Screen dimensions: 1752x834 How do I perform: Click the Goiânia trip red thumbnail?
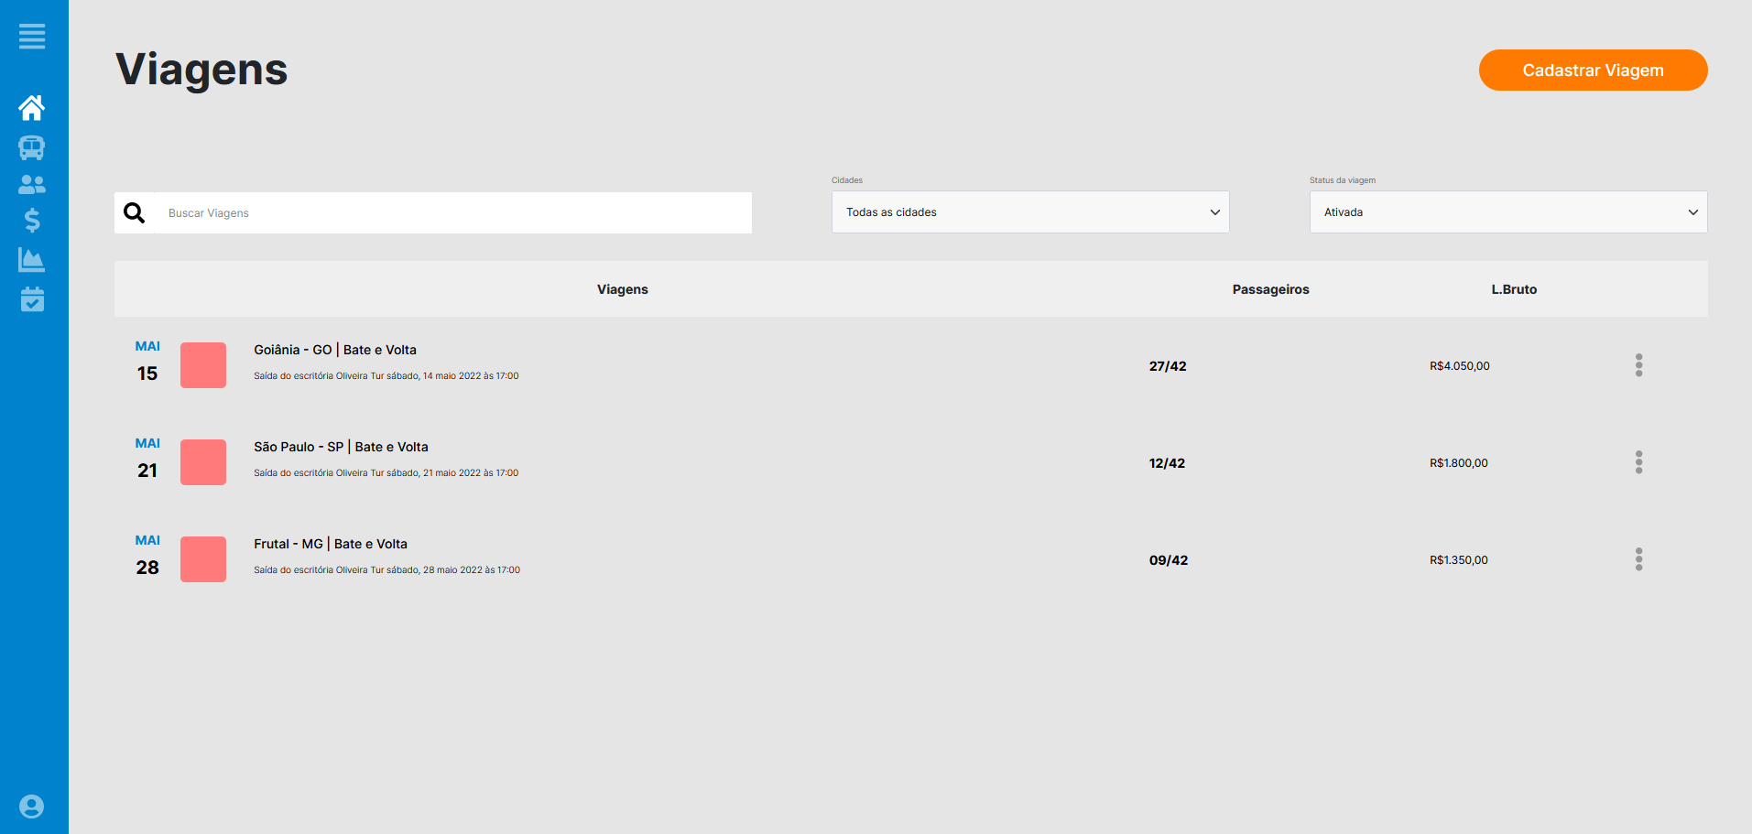(x=203, y=365)
